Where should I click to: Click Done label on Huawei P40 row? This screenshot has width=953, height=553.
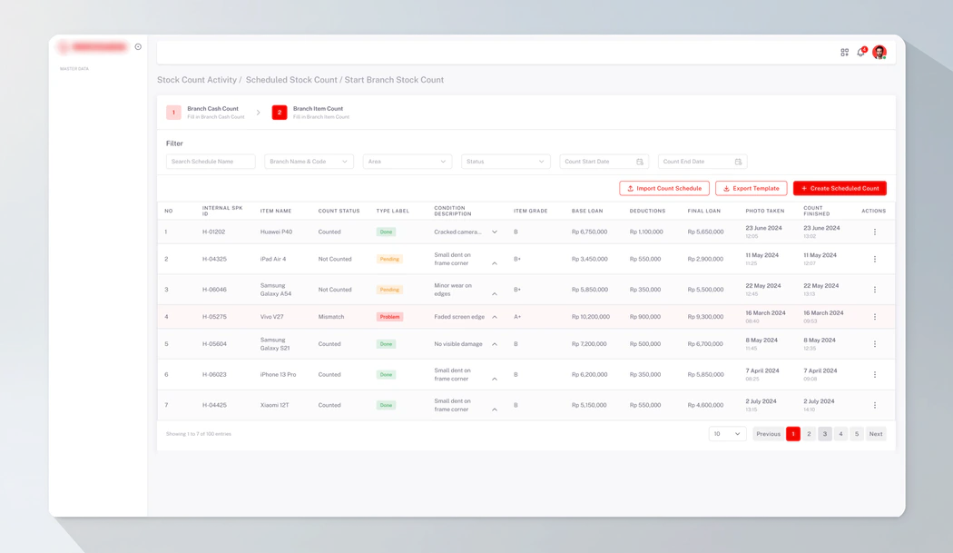point(386,232)
